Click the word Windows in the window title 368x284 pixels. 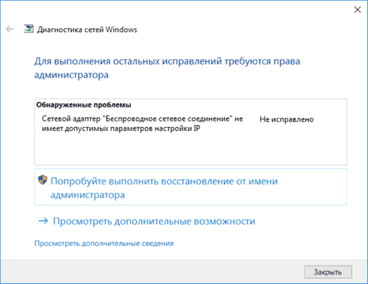(x=121, y=29)
